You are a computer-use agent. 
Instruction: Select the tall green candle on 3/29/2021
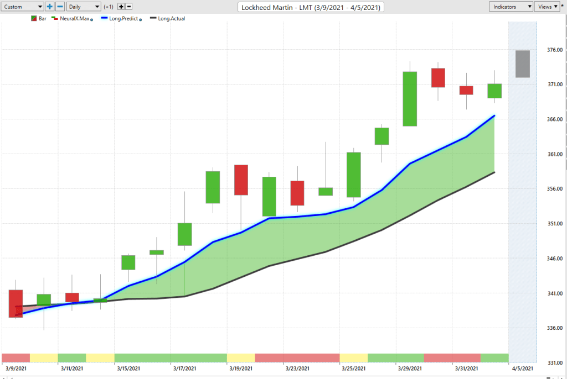point(410,99)
